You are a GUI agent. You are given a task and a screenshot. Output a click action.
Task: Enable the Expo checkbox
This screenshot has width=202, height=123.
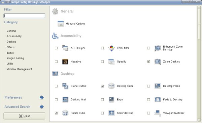coord(102,100)
